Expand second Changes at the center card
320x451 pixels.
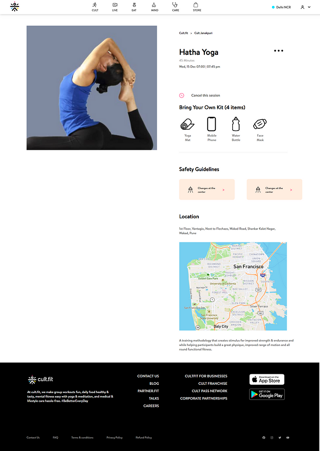274,189
